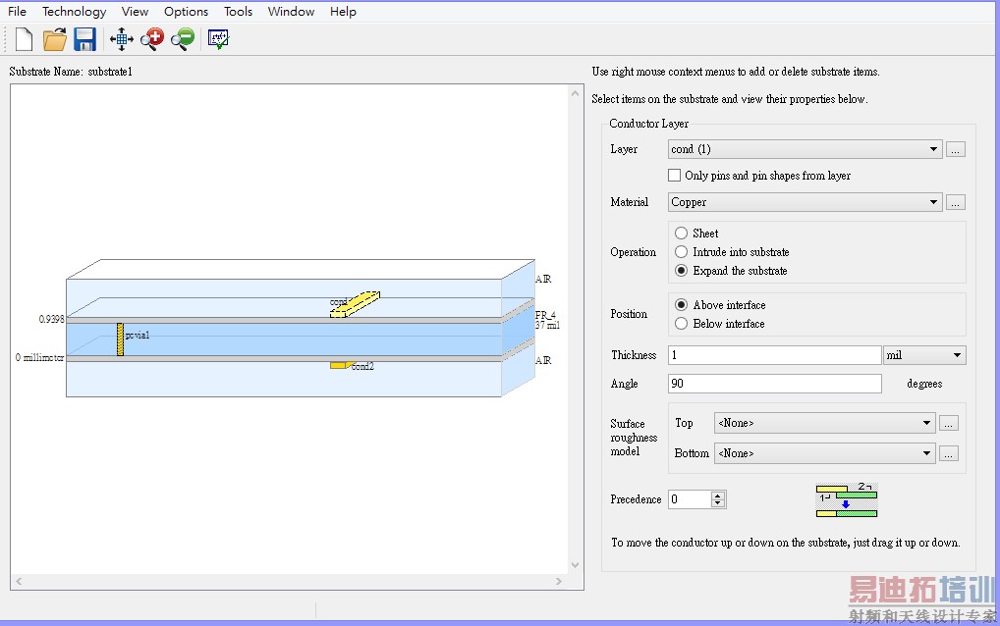Select the Sheet operation option
1000x626 pixels.
tap(682, 234)
